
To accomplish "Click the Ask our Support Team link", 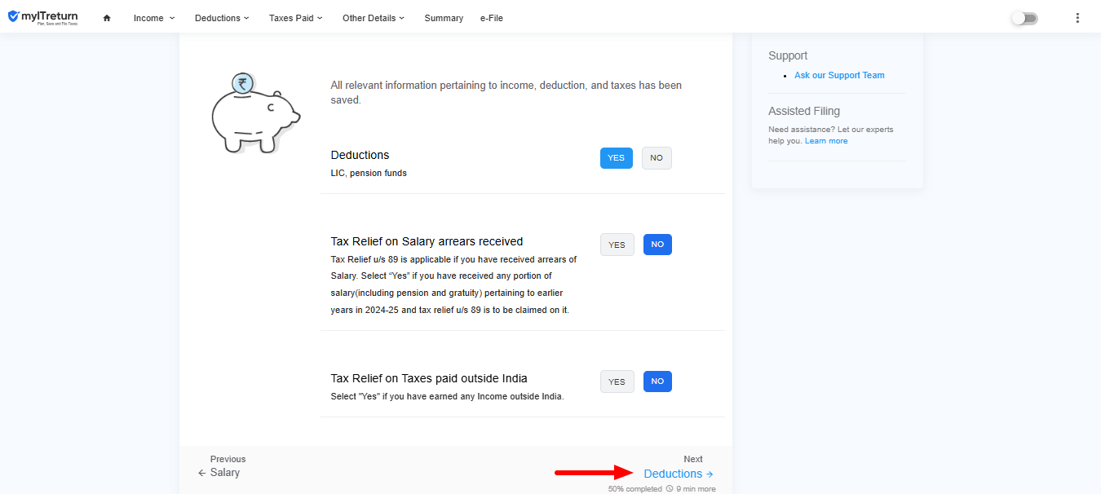I will (839, 75).
